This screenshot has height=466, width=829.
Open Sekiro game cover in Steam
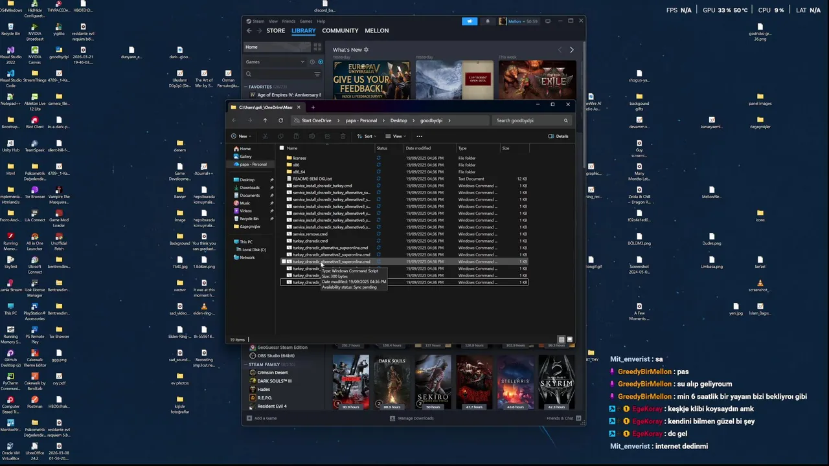click(x=433, y=382)
